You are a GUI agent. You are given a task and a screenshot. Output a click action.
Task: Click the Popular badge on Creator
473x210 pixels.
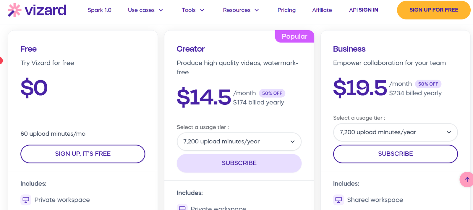[x=294, y=36]
